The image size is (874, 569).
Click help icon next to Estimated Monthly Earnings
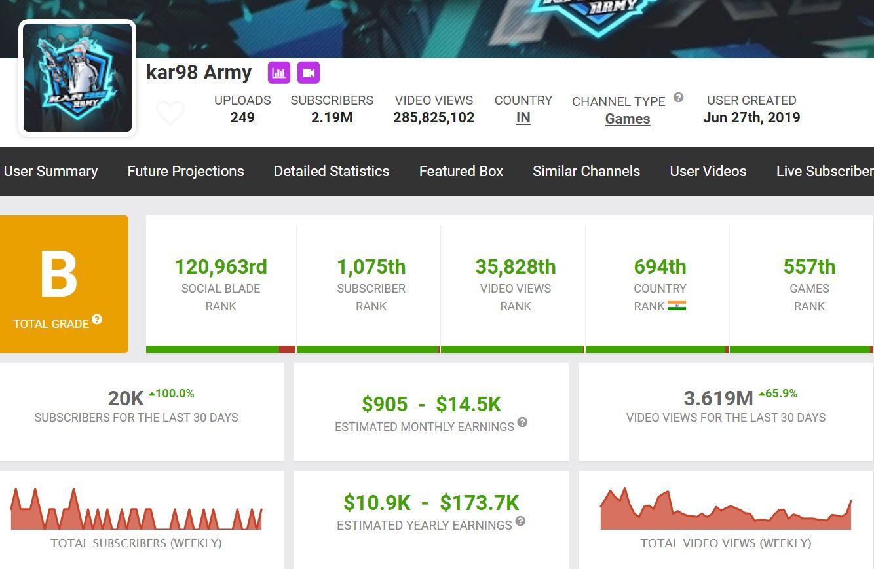[x=522, y=422]
